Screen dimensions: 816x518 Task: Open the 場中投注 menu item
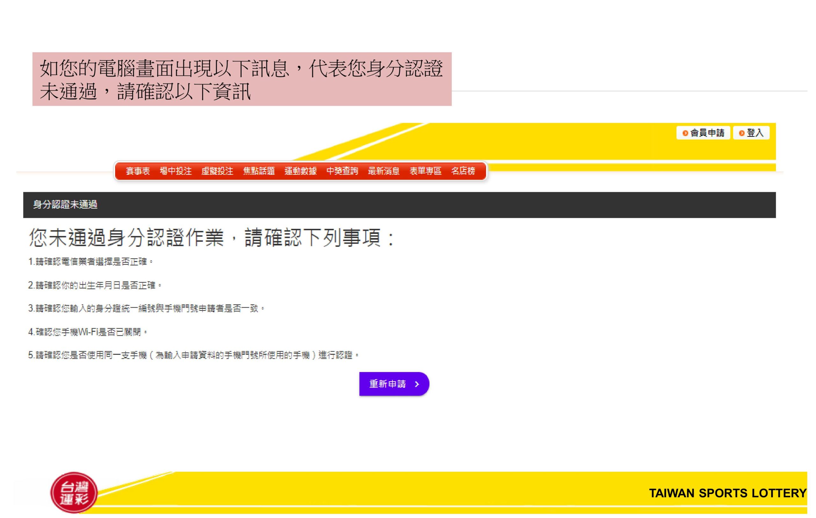pyautogui.click(x=176, y=171)
